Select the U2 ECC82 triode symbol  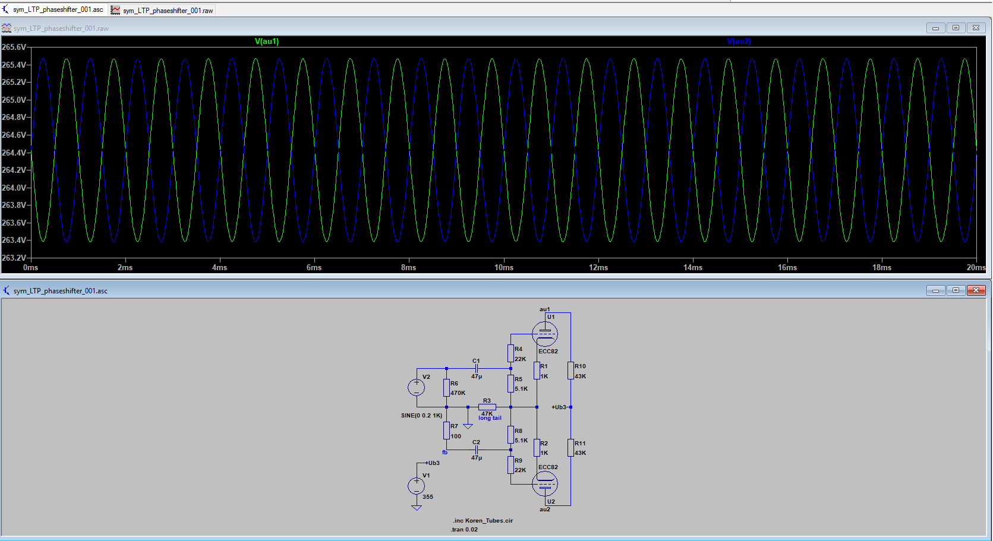point(545,484)
